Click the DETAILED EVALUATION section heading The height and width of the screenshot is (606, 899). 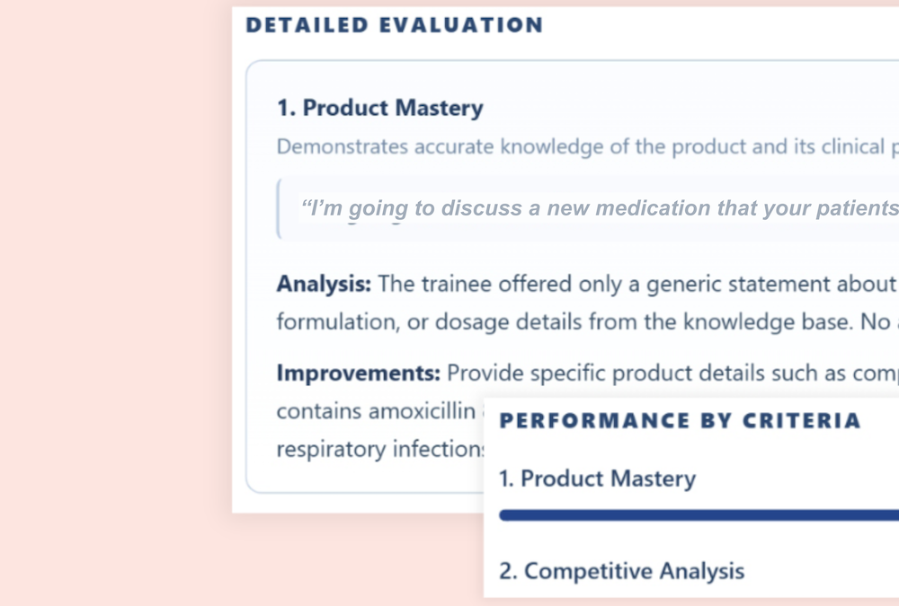(x=395, y=25)
